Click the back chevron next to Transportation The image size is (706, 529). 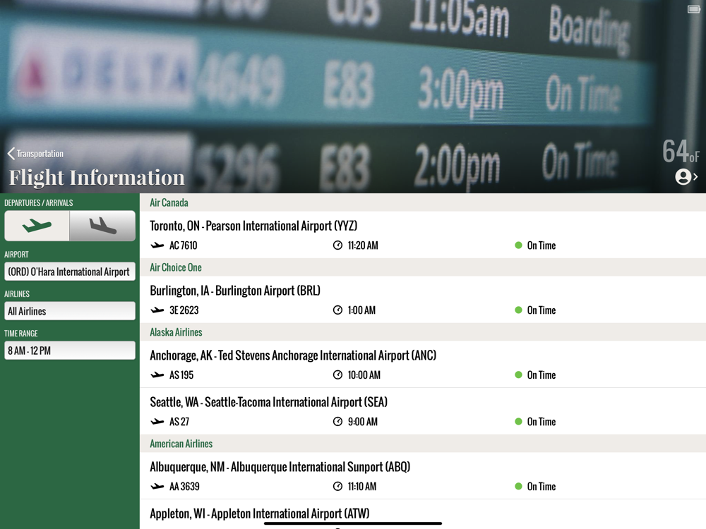(11, 154)
